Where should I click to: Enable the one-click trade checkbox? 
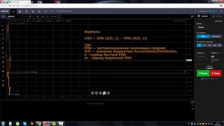tap(202, 79)
